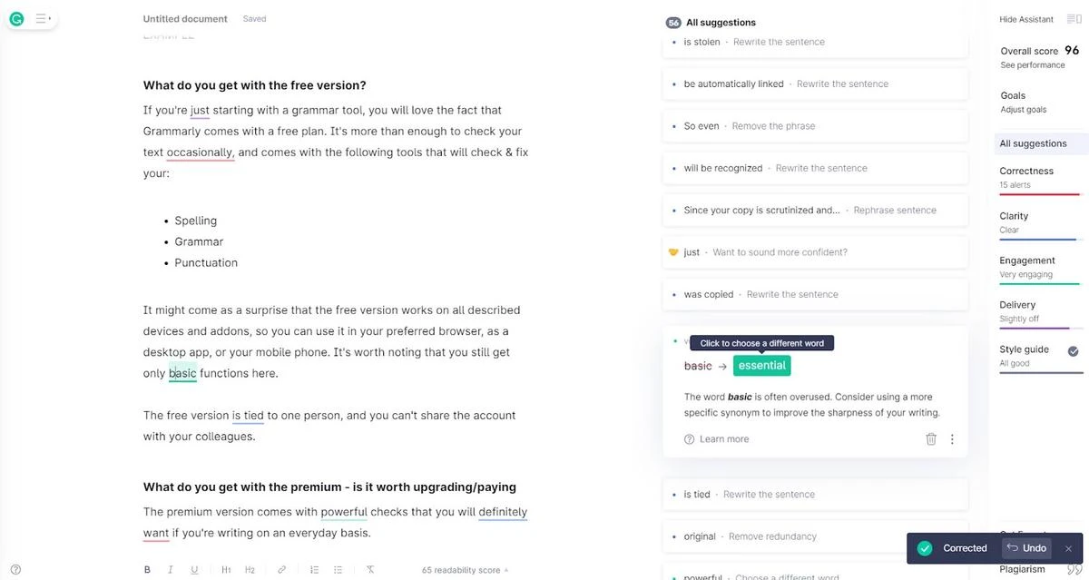Screen dimensions: 1089x580
Task: Undo the last correction
Action: tap(1026, 548)
